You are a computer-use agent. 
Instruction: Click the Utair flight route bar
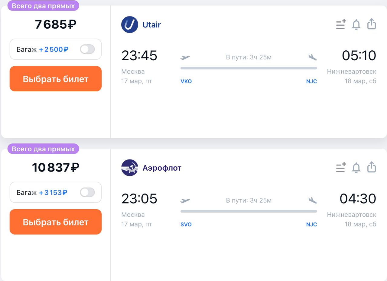click(x=249, y=68)
